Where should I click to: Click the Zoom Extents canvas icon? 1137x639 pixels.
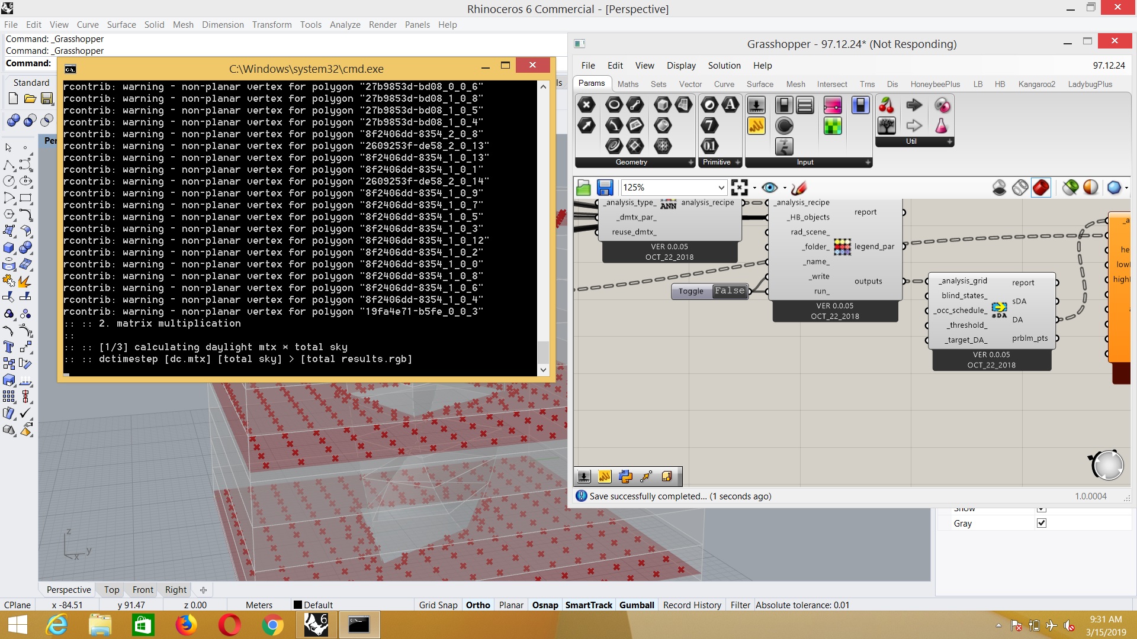coord(739,188)
